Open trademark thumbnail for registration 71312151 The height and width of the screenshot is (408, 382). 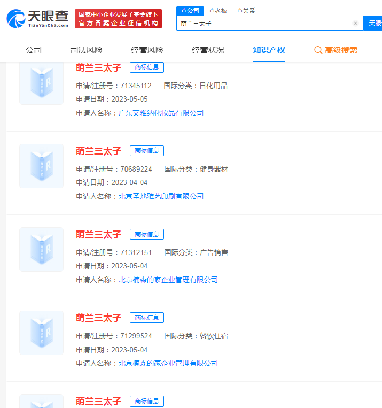coord(41,250)
